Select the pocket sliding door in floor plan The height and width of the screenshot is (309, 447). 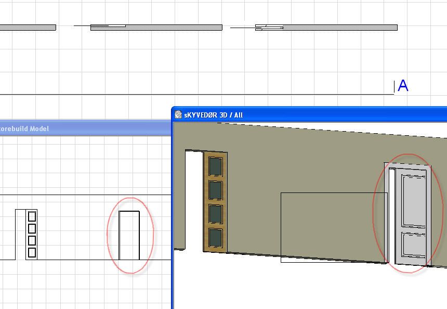(257, 28)
